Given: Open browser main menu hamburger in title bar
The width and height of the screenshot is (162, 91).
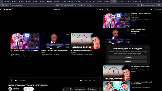Looking at the screenshot, I should pyautogui.click(x=151, y=2).
